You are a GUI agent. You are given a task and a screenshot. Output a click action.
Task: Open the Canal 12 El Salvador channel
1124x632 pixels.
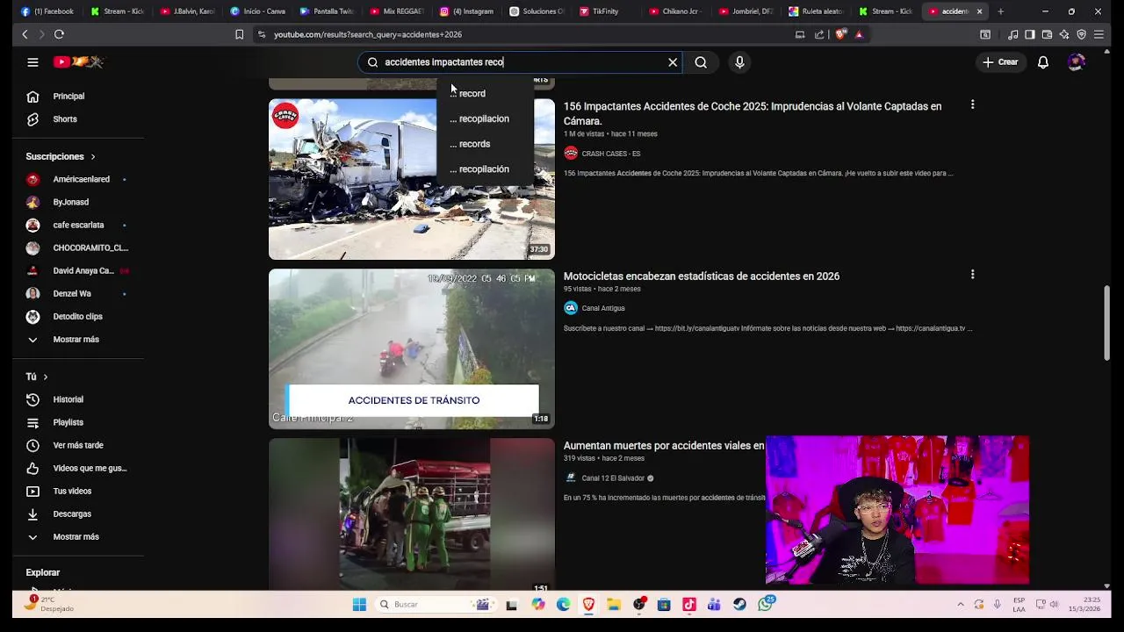tap(613, 478)
